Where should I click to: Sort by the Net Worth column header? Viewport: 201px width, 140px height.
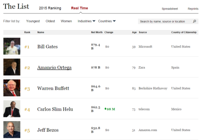click(97, 32)
